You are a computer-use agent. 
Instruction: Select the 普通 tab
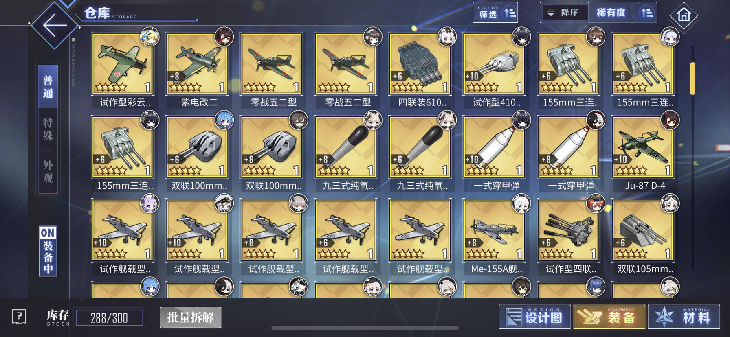48,87
